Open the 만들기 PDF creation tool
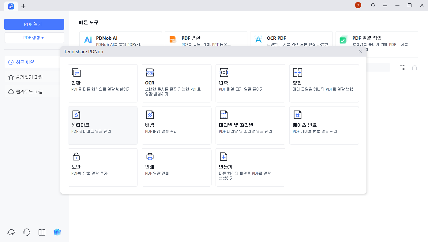The height and width of the screenshot is (242, 428). coord(250,167)
